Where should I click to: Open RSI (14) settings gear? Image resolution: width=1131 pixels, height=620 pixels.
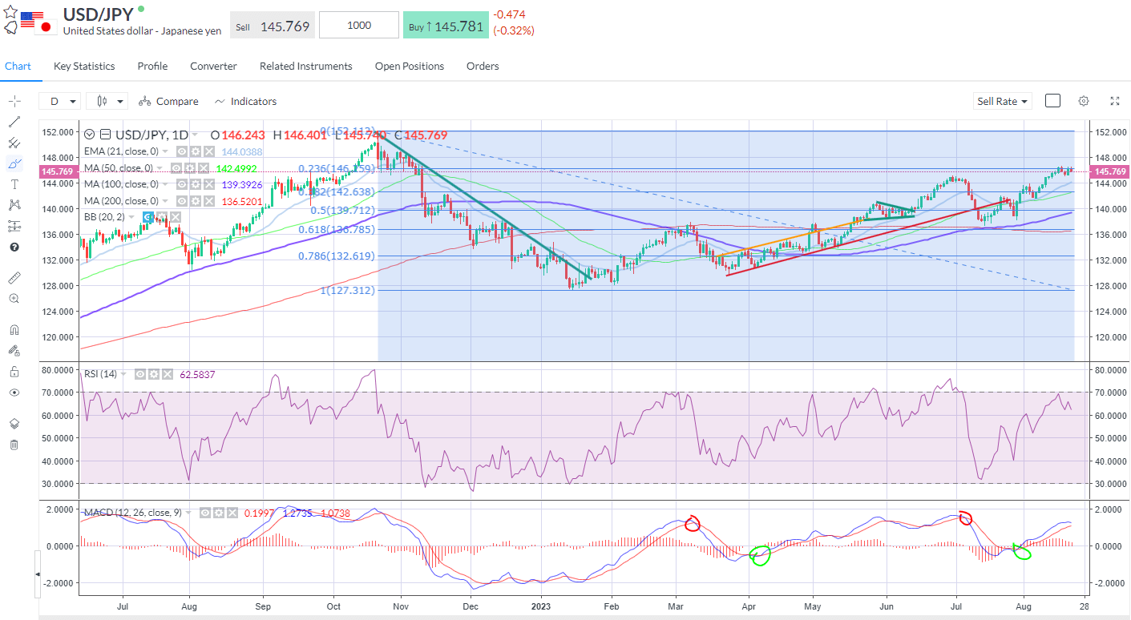pos(154,374)
